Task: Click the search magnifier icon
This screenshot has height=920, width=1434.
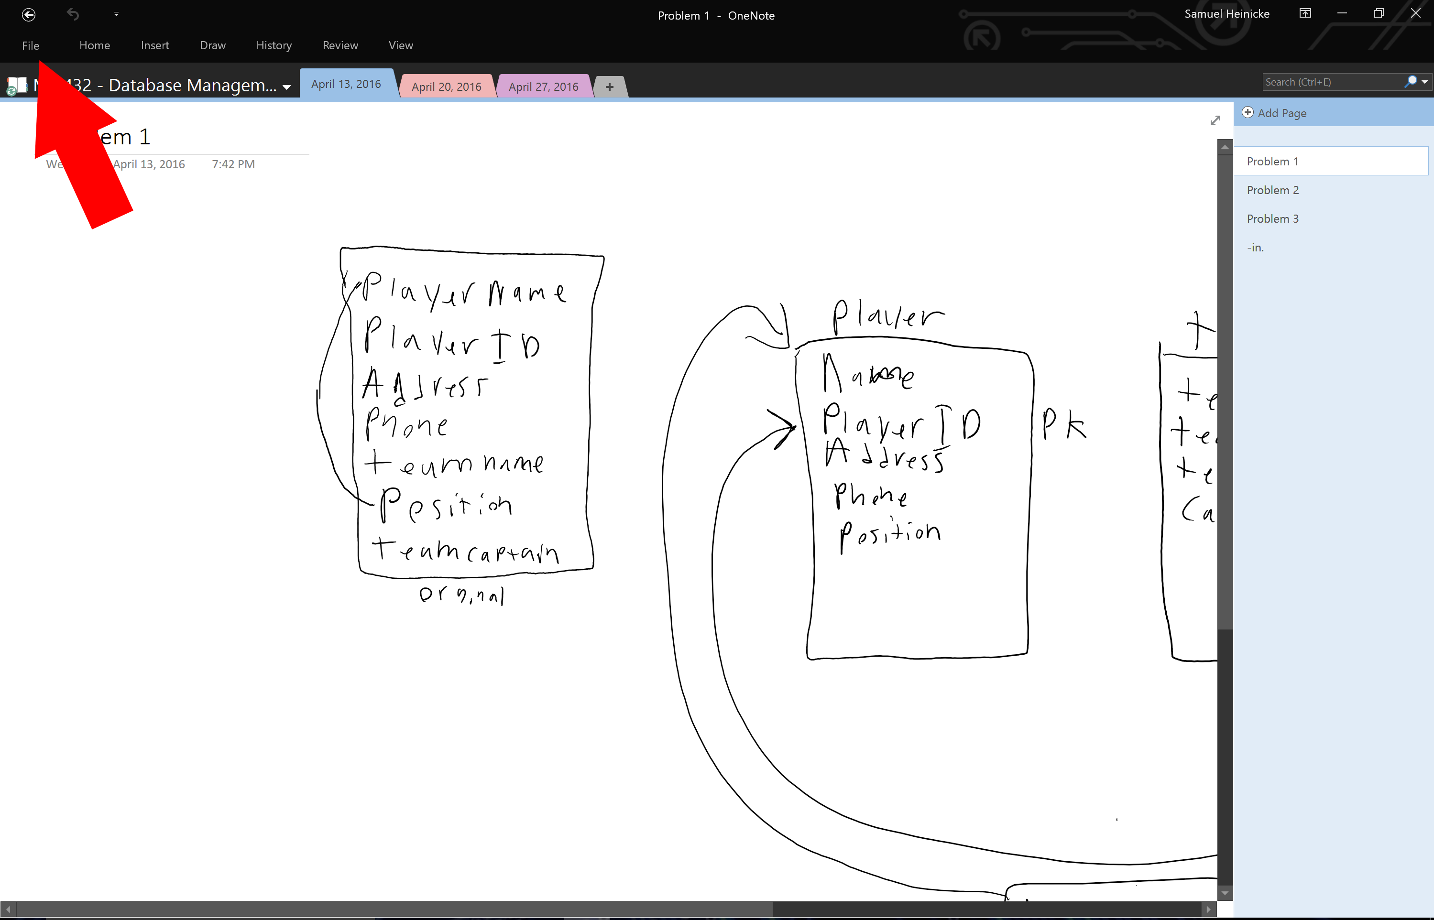Action: 1410,82
